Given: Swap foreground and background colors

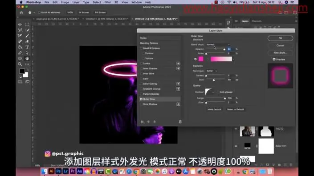Looking at the screenshot, I should pos(28,70).
